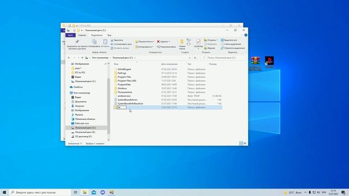
Task: Click the Новая папка icon
Action: tap(182, 44)
